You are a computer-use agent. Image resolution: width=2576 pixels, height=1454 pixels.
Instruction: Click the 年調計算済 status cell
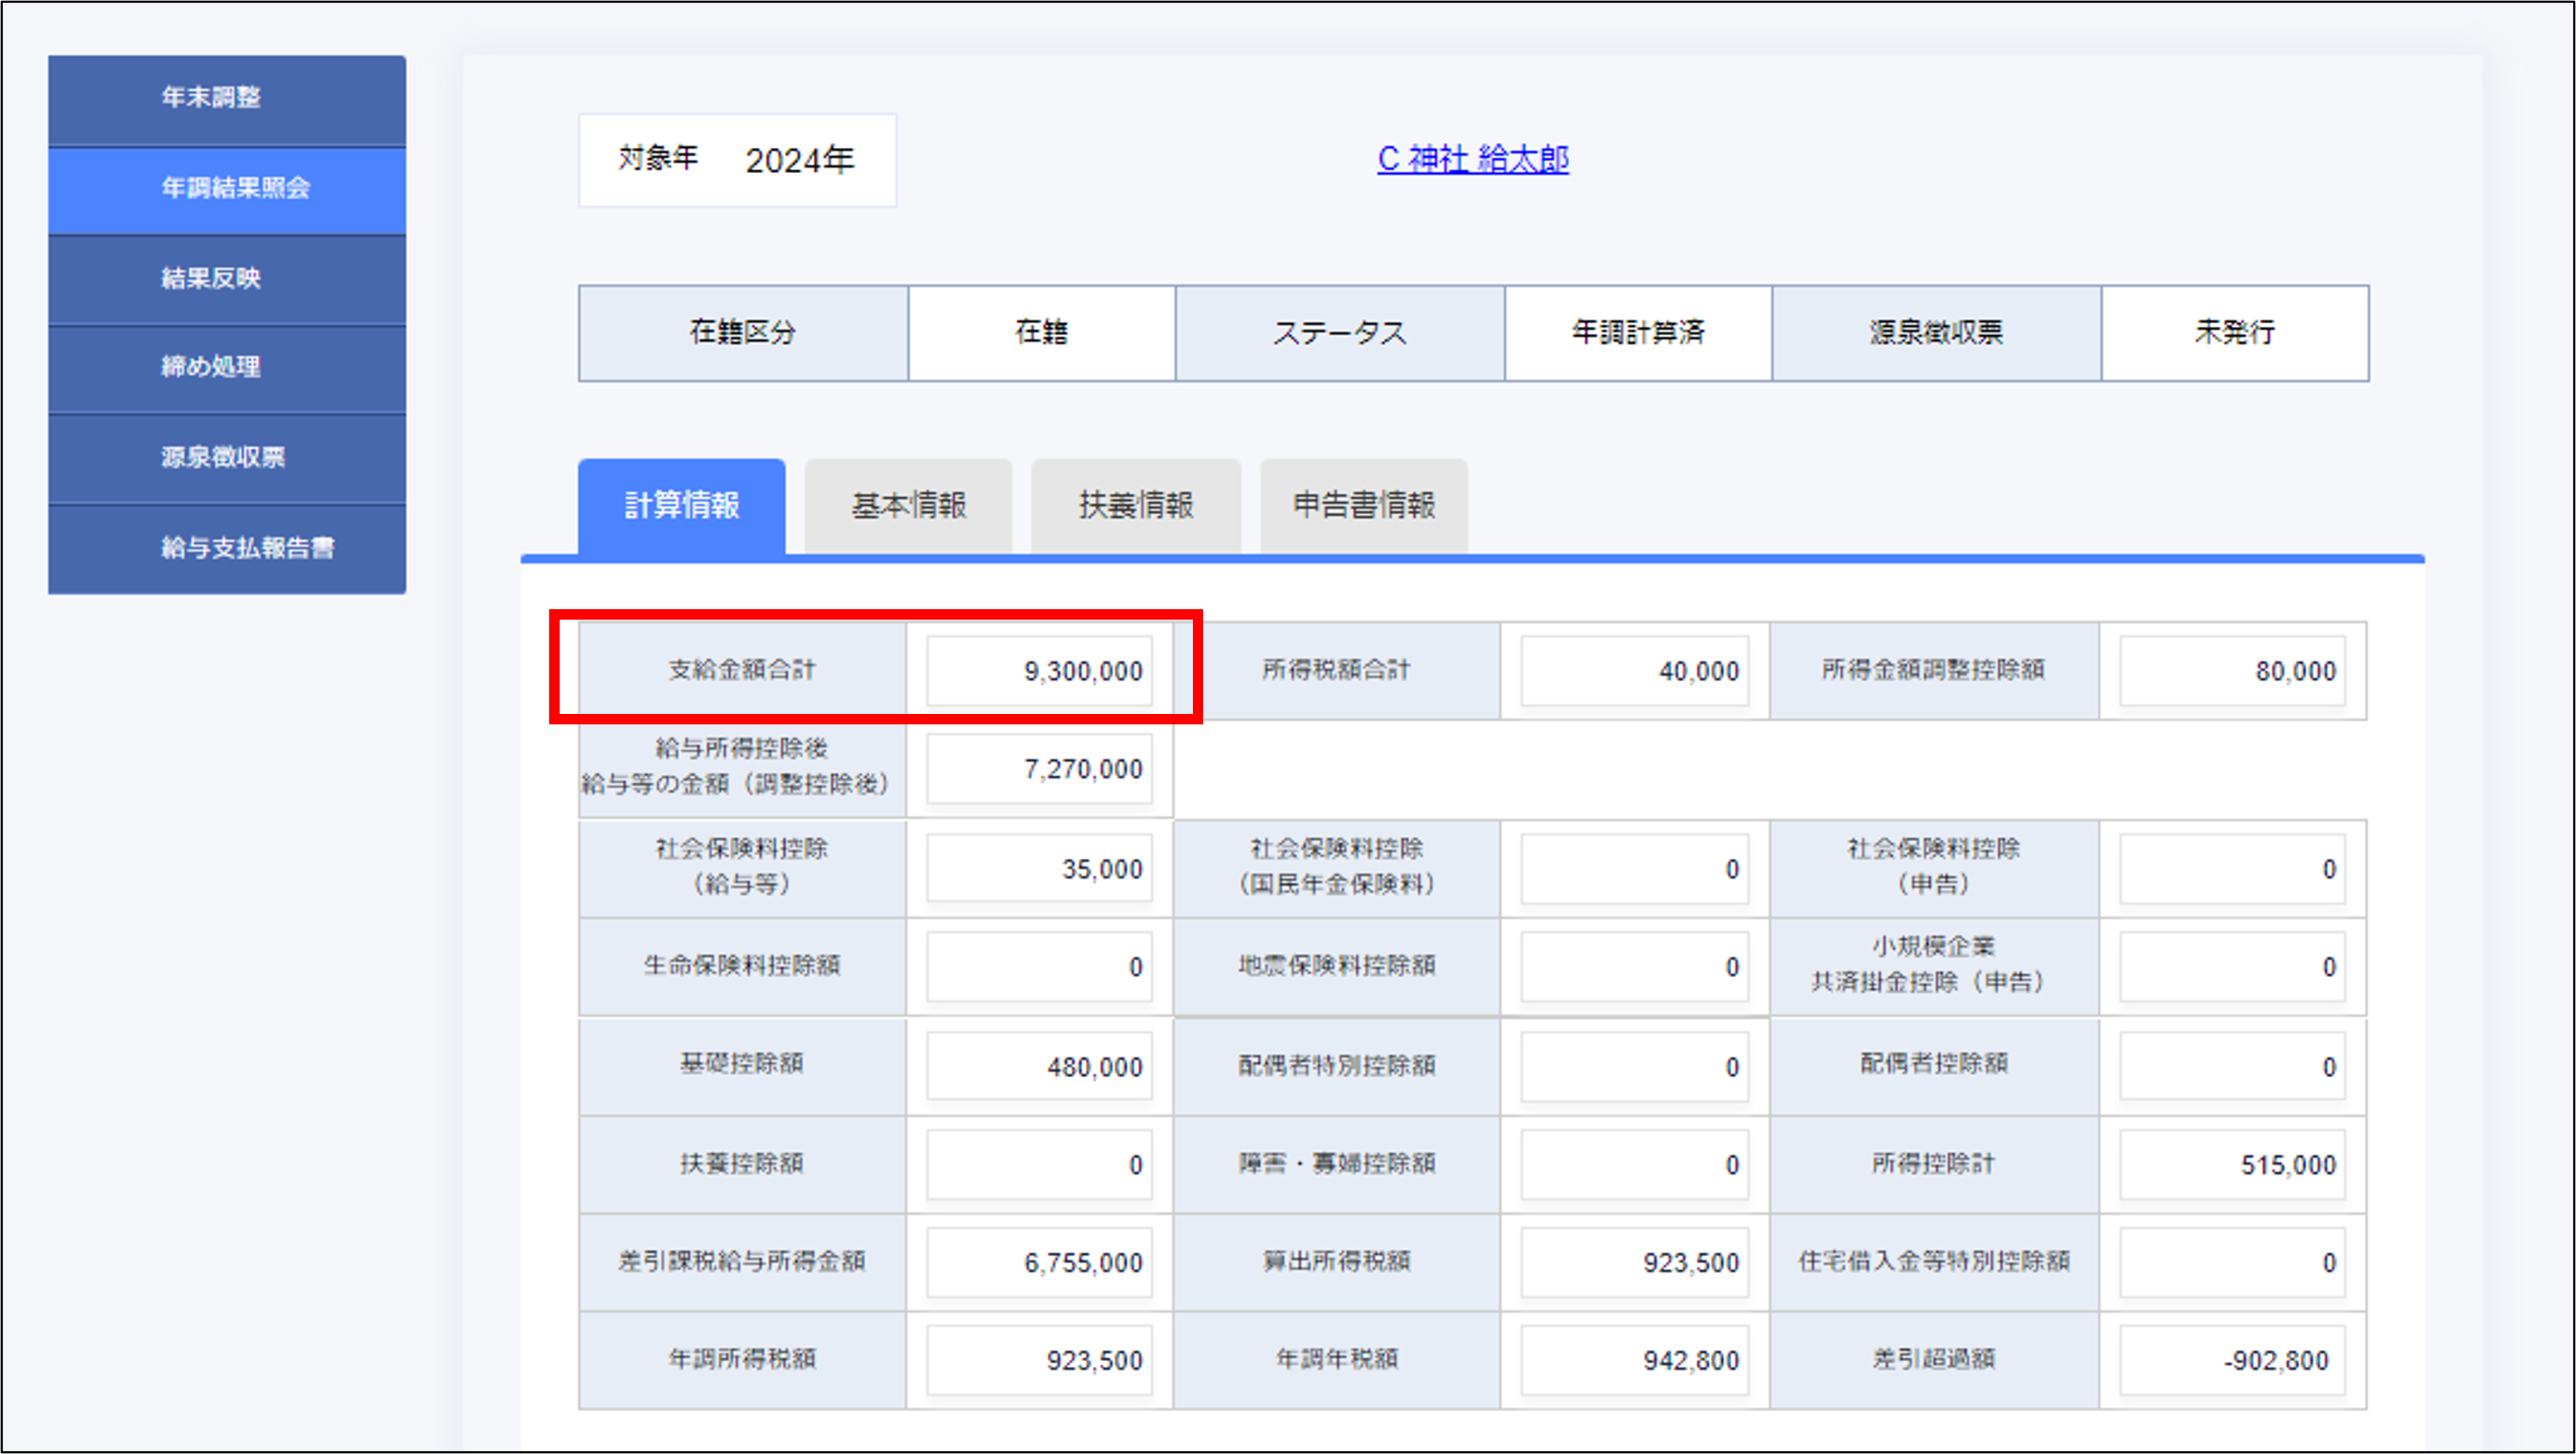click(x=1638, y=333)
